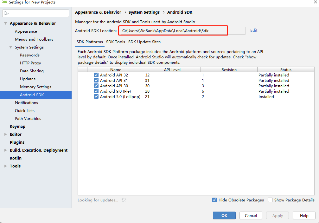The height and width of the screenshot is (223, 319).
Task: Click the search magnifier icon in settings
Action: point(6,13)
